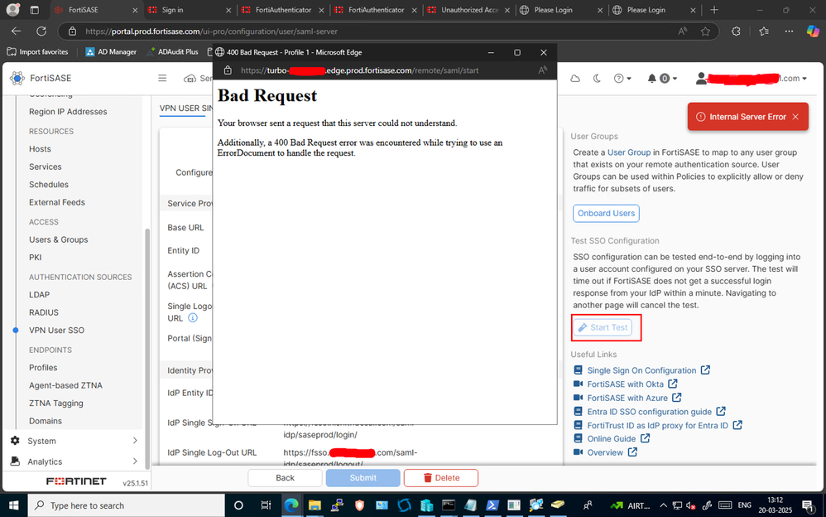Switch to the Sign in browser tab

190,9
